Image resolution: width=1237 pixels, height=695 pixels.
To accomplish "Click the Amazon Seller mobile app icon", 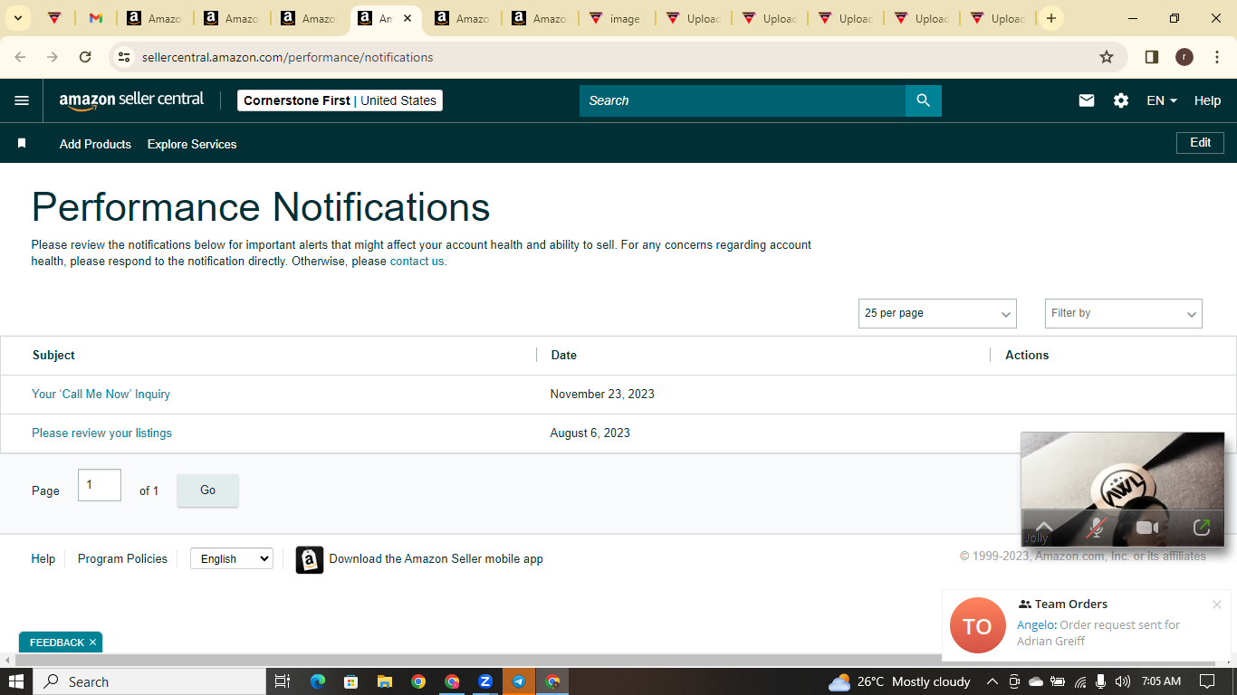I will coord(310,559).
